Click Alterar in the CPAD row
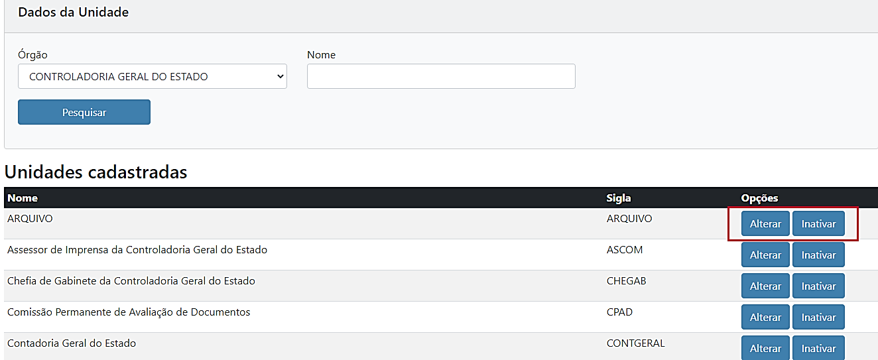This screenshot has width=878, height=360. 765,318
